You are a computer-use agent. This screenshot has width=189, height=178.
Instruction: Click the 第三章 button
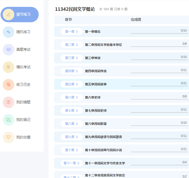point(72,58)
